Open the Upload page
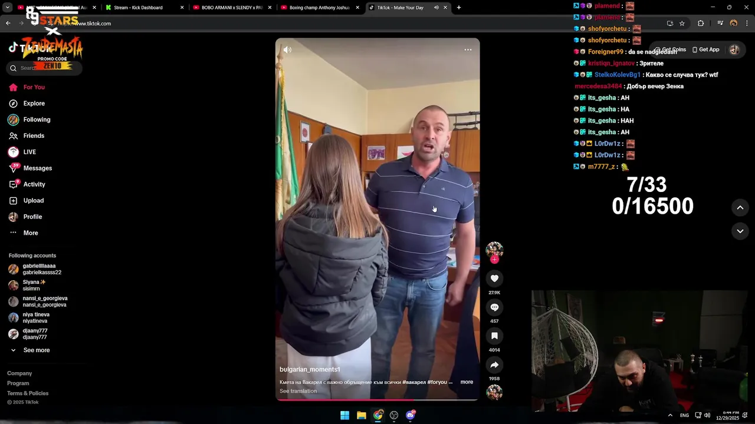The image size is (755, 424). pos(27,201)
